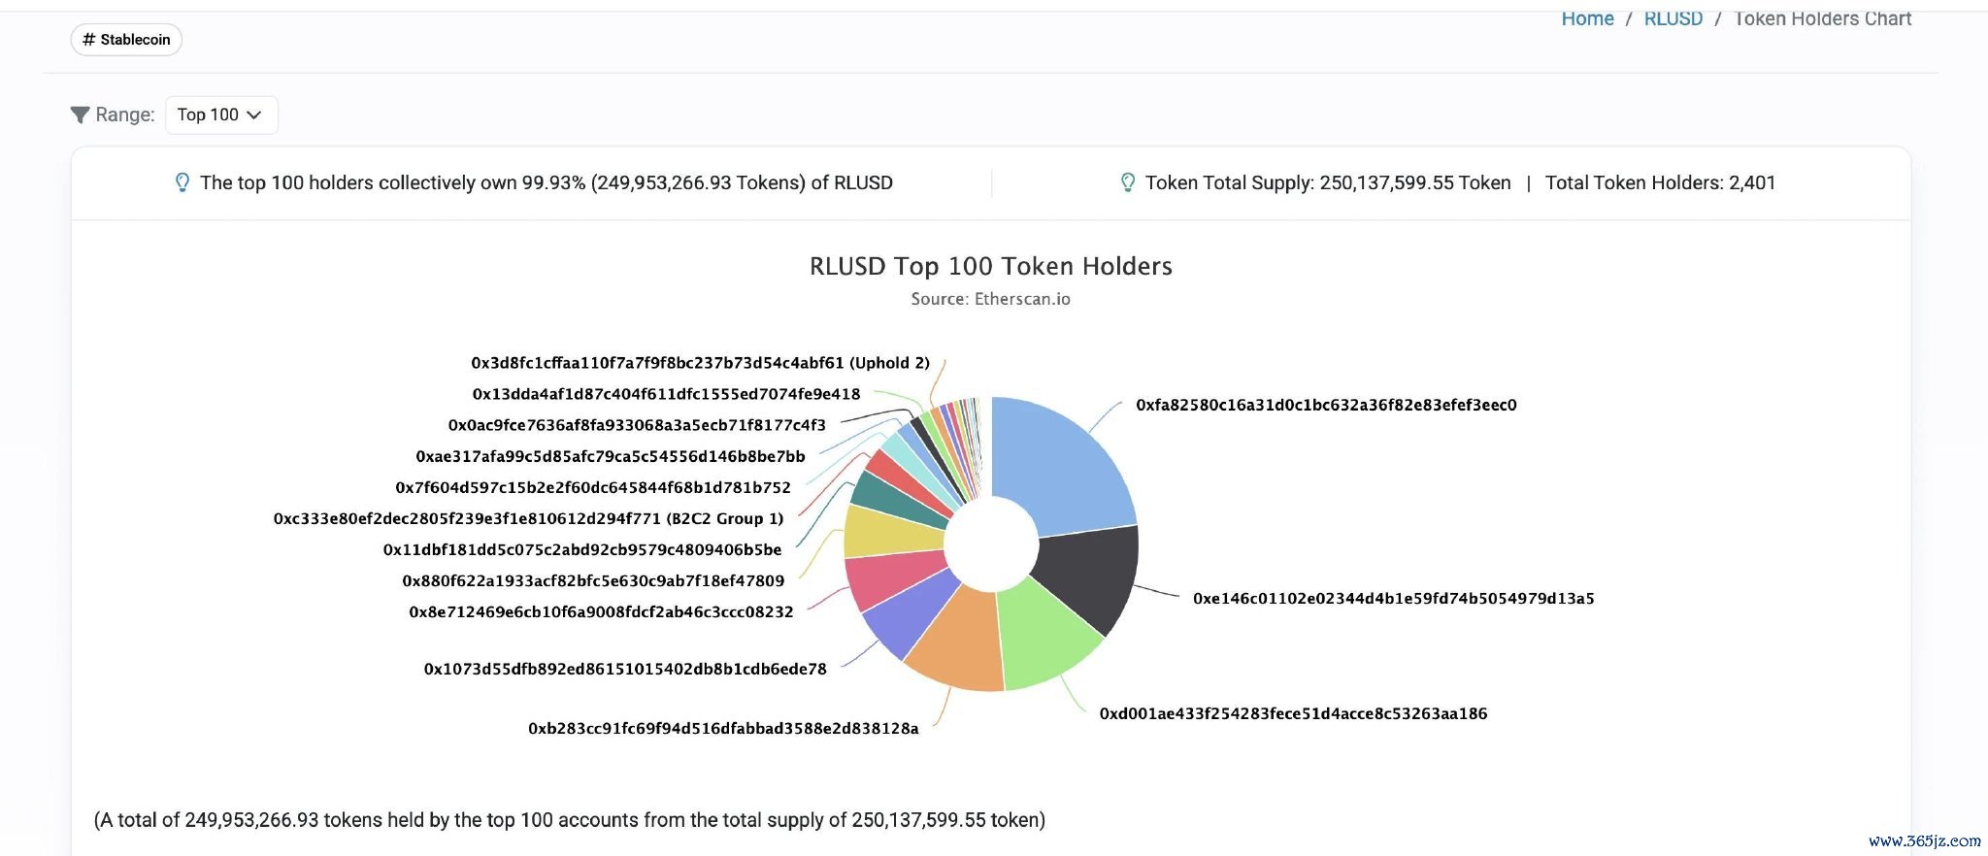Go to Home breadcrumb link
The image size is (1988, 856).
pos(1587,18)
